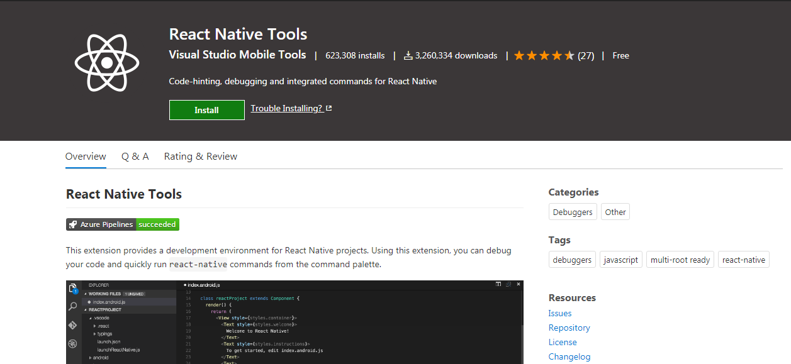
Task: Click the Other category chip
Action: pyautogui.click(x=615, y=212)
